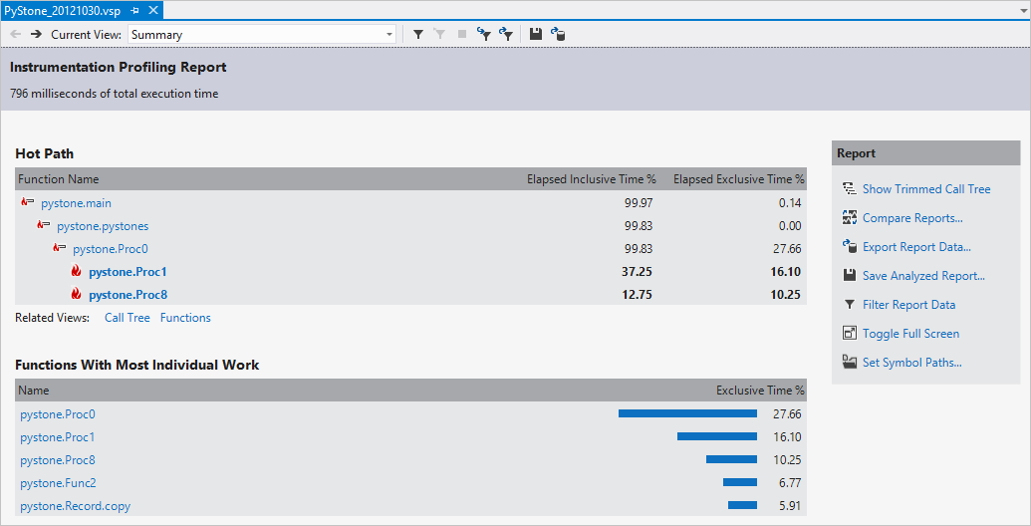Select pystone.Proc0 in the Hot Path tree
This screenshot has height=526, width=1031.
(110, 249)
